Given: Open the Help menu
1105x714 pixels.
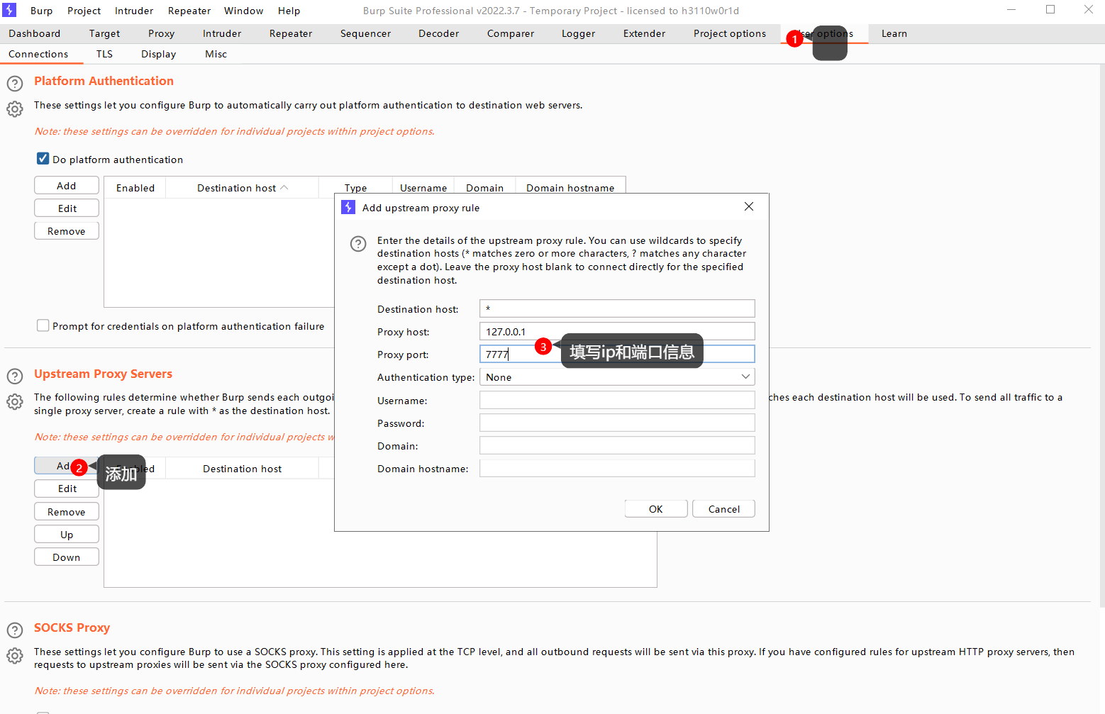Looking at the screenshot, I should [x=289, y=11].
